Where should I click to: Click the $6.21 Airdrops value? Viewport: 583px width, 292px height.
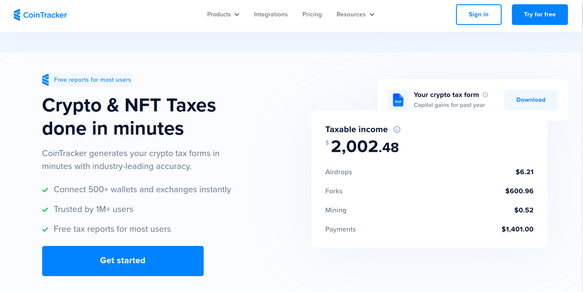coord(524,172)
